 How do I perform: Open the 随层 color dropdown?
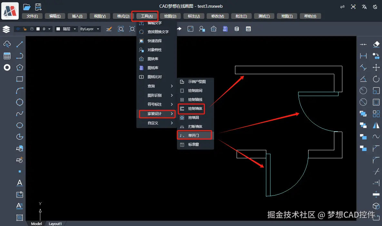[74, 29]
